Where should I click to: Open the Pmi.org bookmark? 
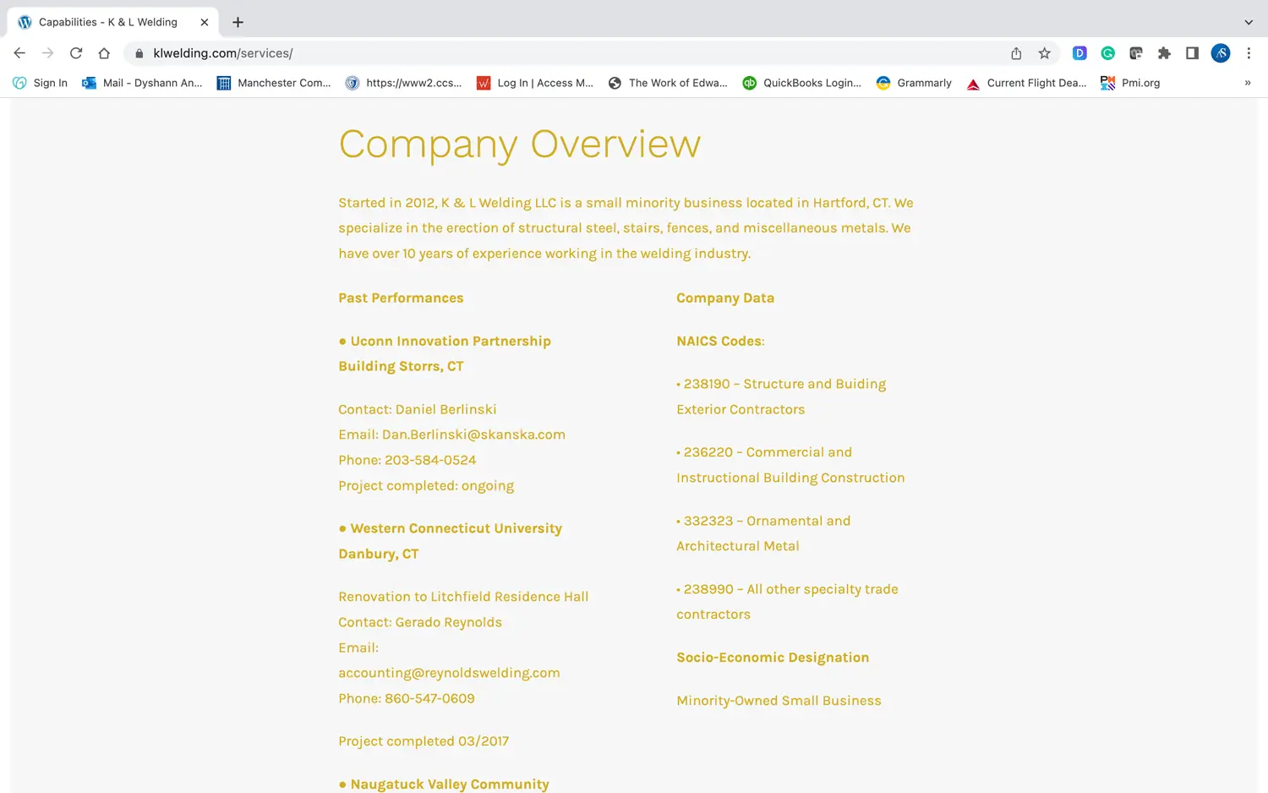coord(1129,83)
